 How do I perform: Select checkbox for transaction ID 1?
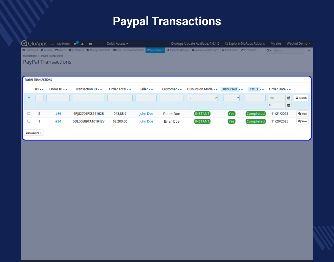(29, 121)
